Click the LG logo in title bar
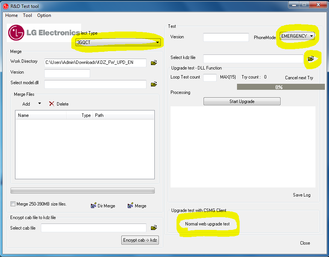This screenshot has height=257, width=329. (x=6, y=6)
